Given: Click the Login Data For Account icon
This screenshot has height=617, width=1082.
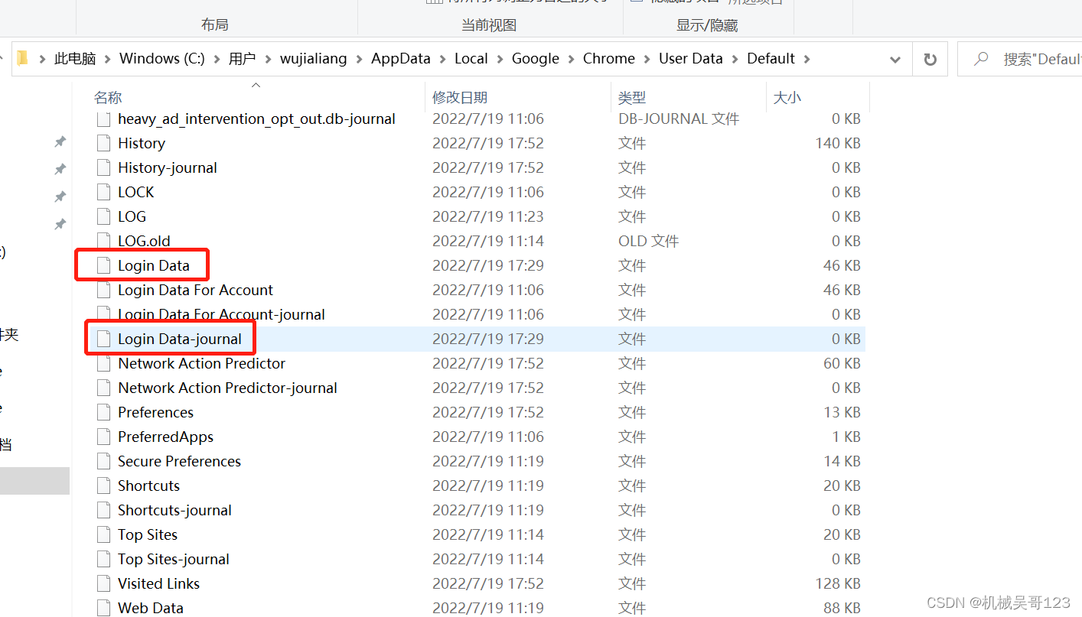Looking at the screenshot, I should pyautogui.click(x=104, y=290).
